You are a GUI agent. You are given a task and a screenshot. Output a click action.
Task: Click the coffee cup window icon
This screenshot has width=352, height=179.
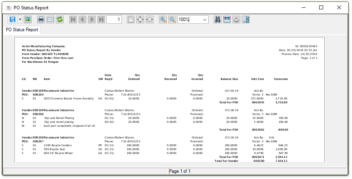tap(9, 8)
